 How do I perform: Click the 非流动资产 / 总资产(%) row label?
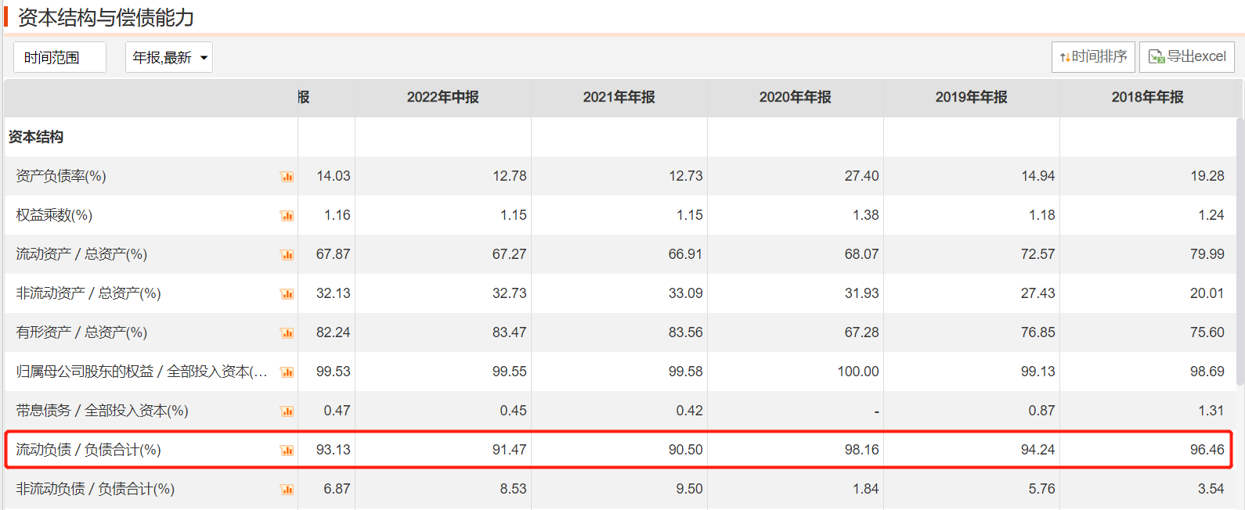[x=88, y=293]
